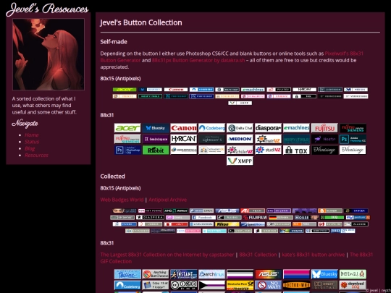The image size is (391, 293).
Task: Open the Status navigation link
Action: click(x=32, y=142)
